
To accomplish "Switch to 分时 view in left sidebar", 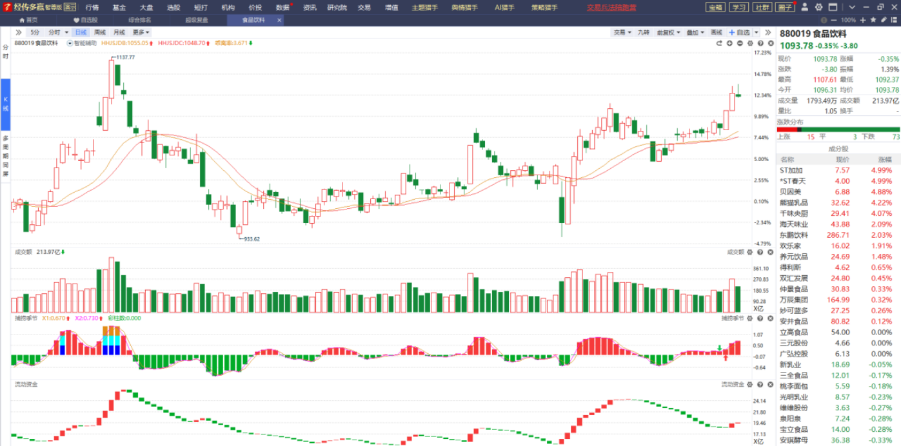I will tap(5, 52).
